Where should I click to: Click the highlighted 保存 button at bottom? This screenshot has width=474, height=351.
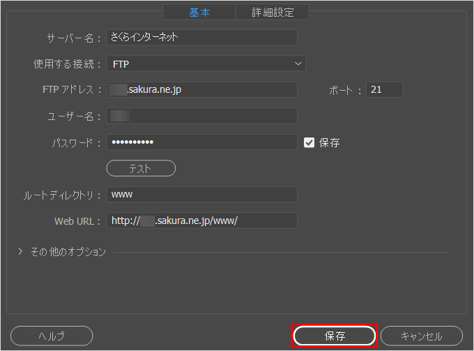tap(335, 336)
